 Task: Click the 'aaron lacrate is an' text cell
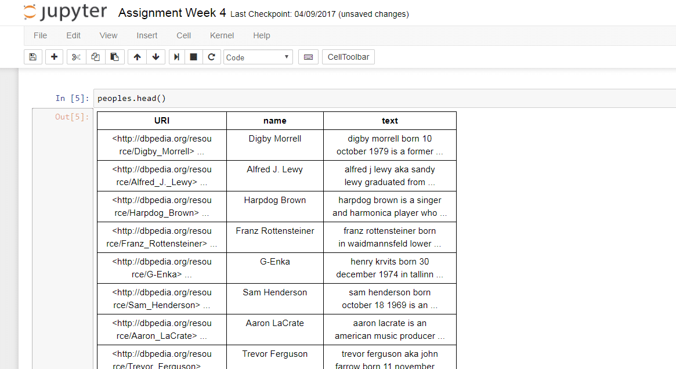coord(390,330)
